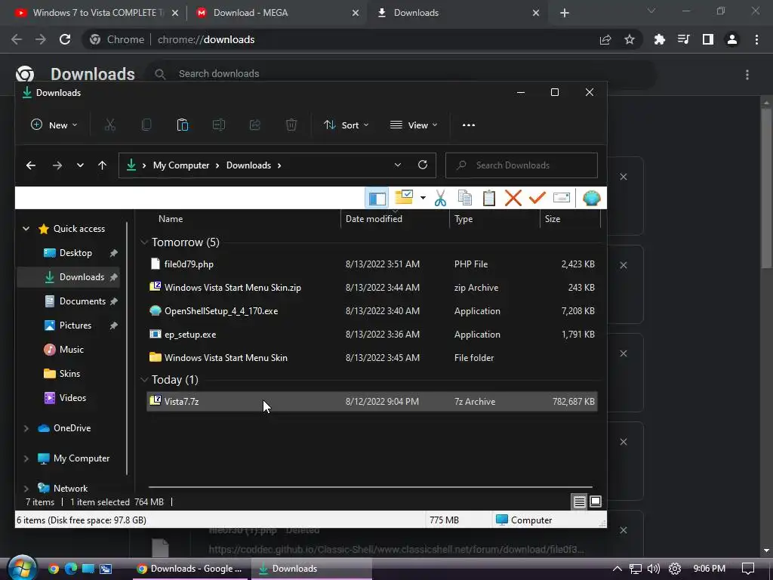Select ep_setup.exe file
This screenshot has height=580, width=773.
(372, 335)
